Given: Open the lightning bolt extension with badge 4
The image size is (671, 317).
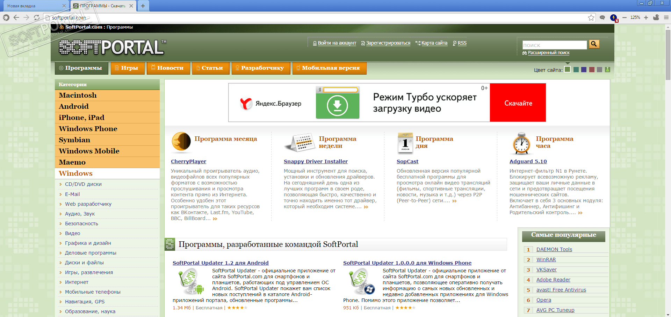Looking at the screenshot, I should tap(614, 18).
